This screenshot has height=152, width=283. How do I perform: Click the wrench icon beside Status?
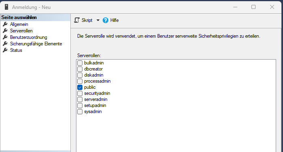click(x=5, y=50)
